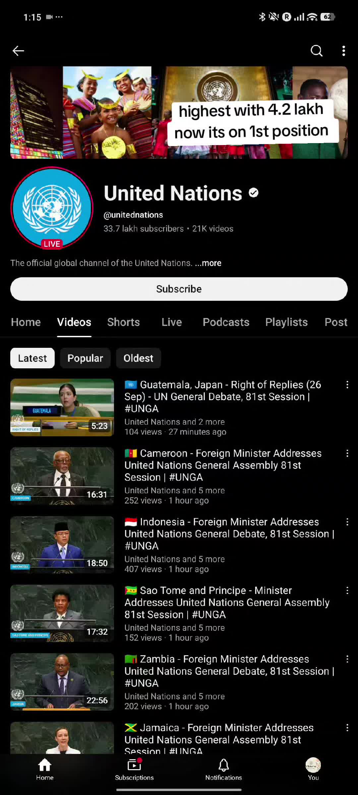Open Sao Tome and Principe Minister title

(x=227, y=602)
